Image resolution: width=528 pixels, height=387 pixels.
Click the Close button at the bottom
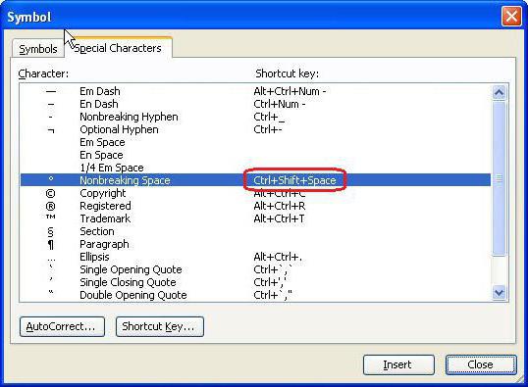point(481,364)
